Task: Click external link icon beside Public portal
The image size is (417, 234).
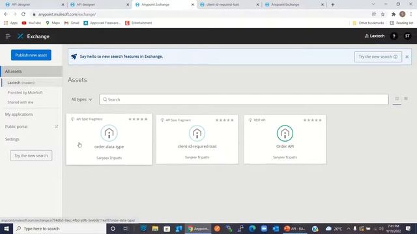Action: (x=57, y=127)
